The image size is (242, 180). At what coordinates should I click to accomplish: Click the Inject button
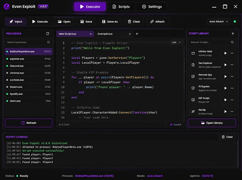[16, 21]
